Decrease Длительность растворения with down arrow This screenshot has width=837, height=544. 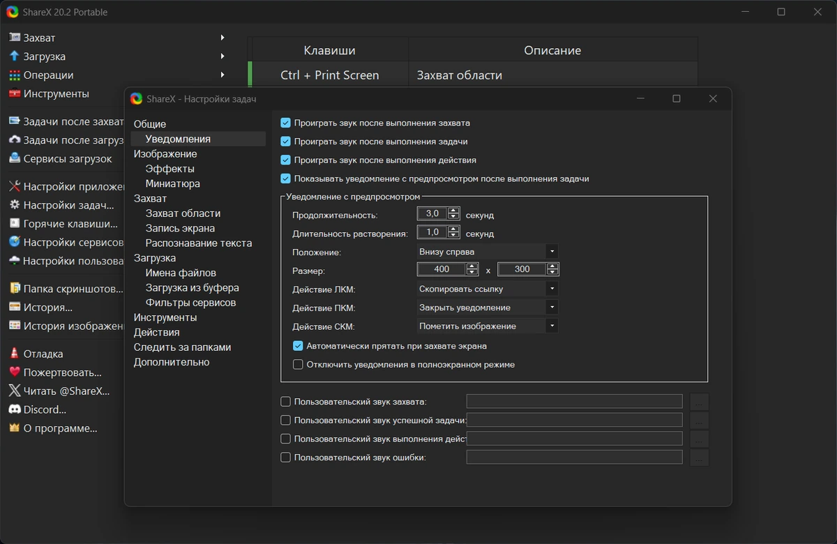[453, 236]
